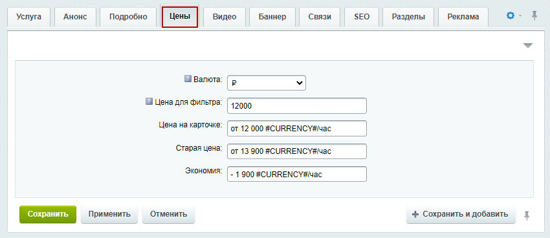Click the Отменить button

pyautogui.click(x=168, y=214)
